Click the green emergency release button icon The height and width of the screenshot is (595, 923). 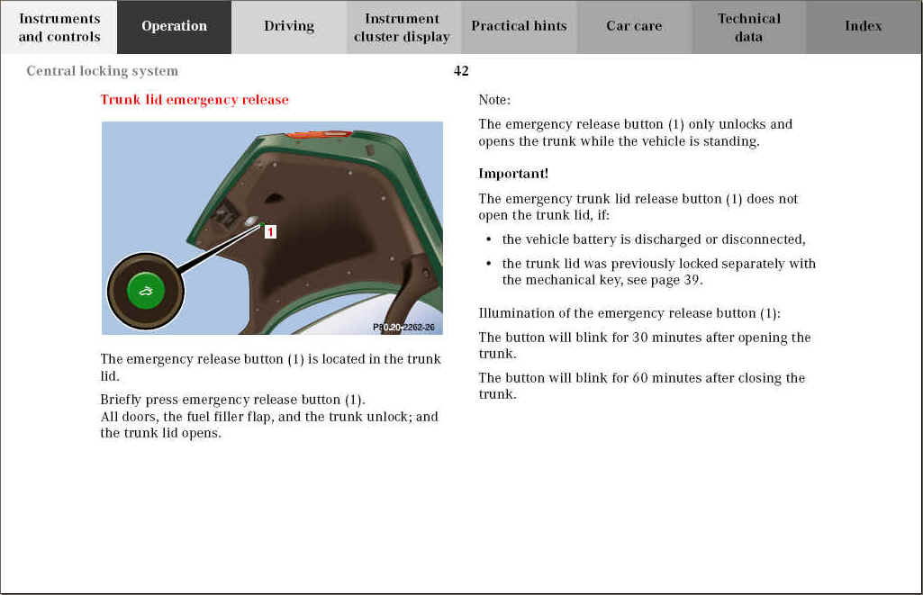[145, 290]
